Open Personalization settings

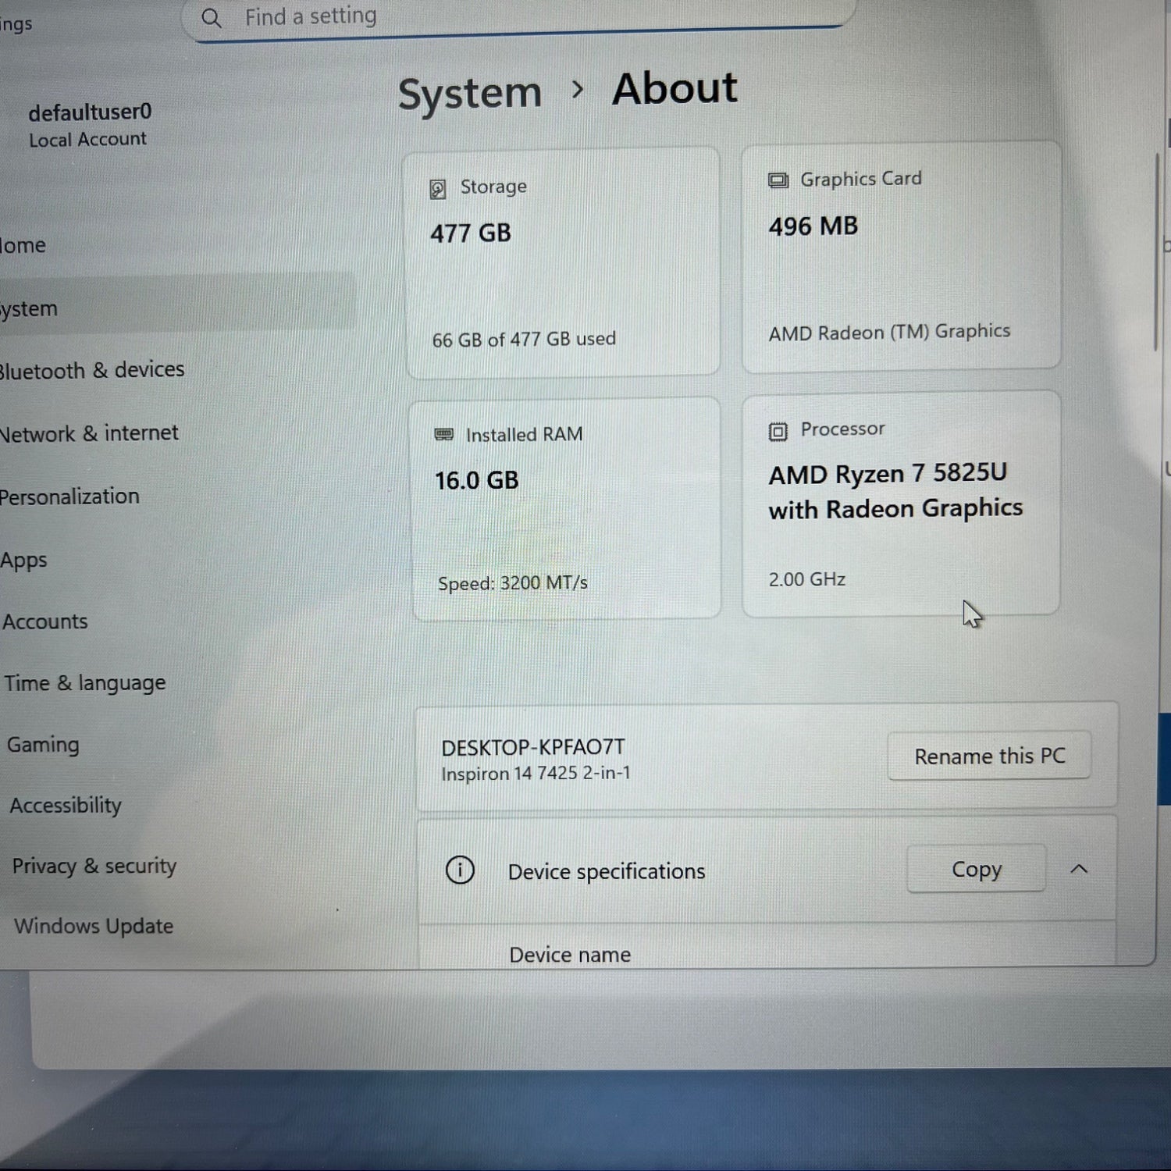coord(69,497)
